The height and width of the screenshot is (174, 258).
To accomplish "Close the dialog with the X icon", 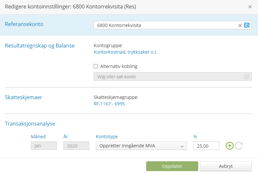I will click(250, 7).
